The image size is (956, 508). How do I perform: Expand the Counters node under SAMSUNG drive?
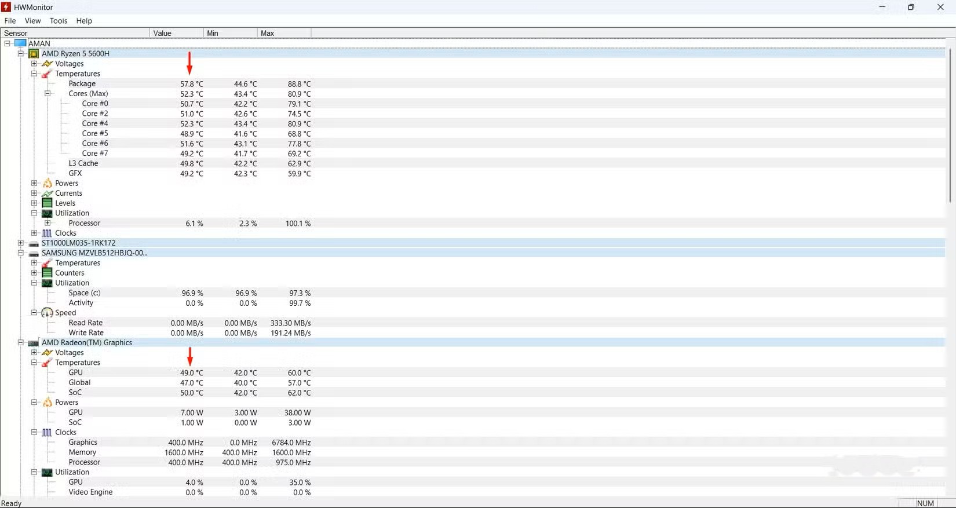coord(34,273)
